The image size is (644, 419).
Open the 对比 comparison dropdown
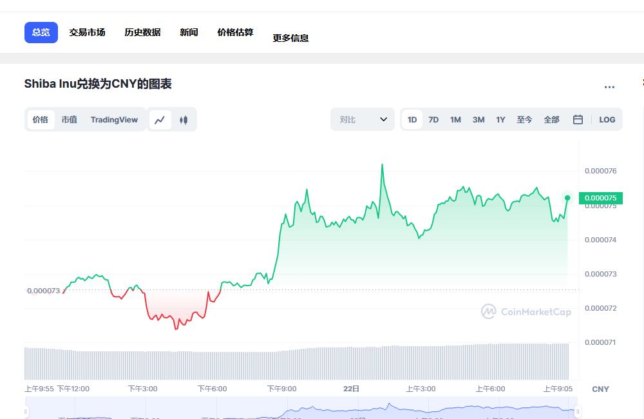[362, 119]
